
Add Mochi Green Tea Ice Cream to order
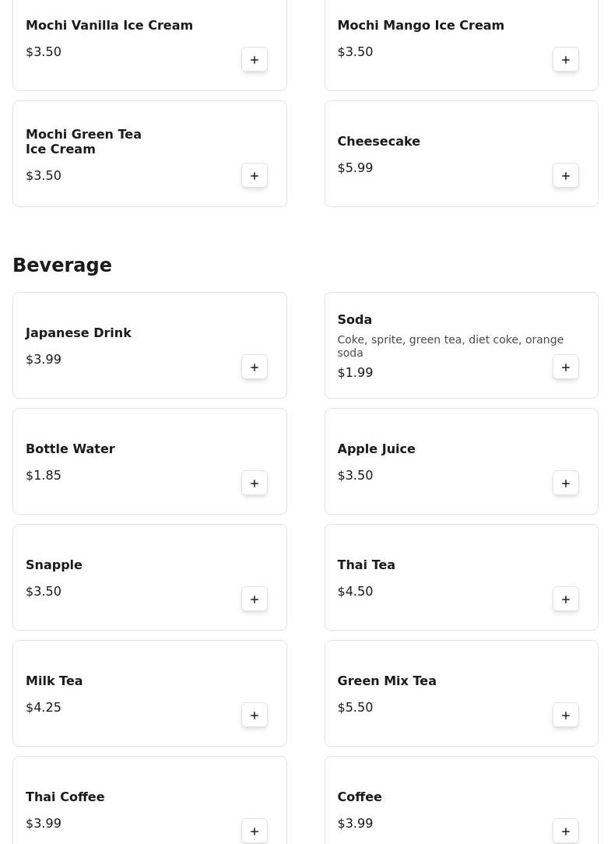point(254,175)
